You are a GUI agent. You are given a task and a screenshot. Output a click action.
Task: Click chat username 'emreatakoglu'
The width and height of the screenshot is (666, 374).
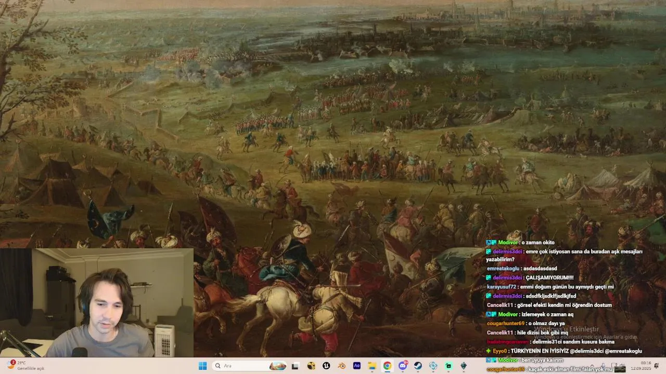[x=503, y=269]
